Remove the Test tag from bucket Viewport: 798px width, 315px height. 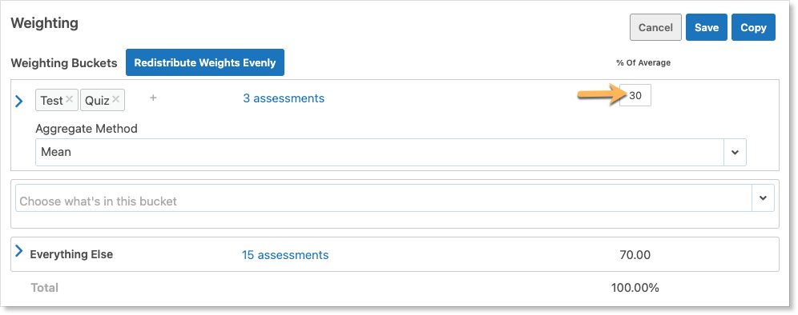click(70, 99)
